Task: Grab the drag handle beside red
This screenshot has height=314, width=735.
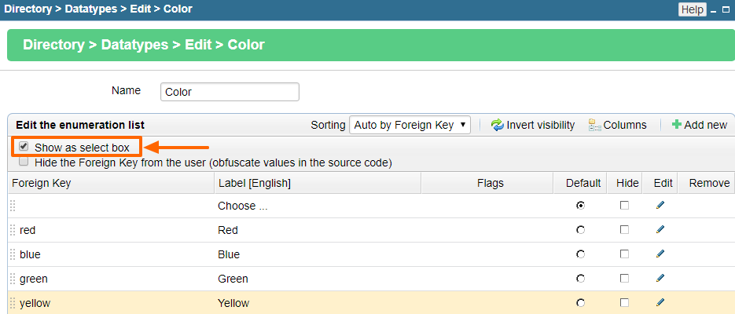Action: pos(13,230)
